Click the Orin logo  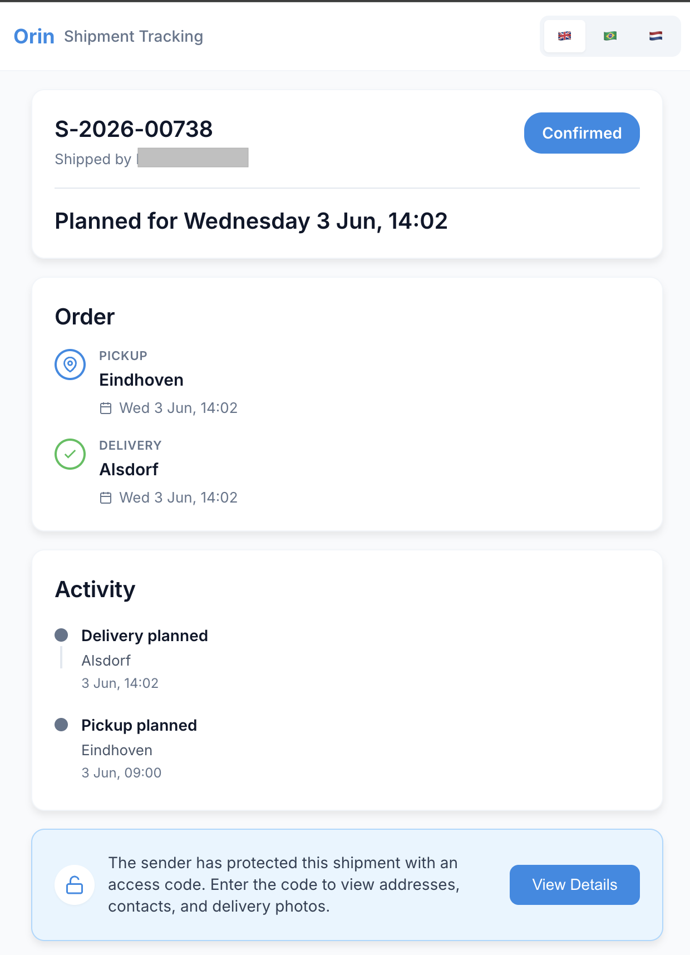[x=34, y=36]
